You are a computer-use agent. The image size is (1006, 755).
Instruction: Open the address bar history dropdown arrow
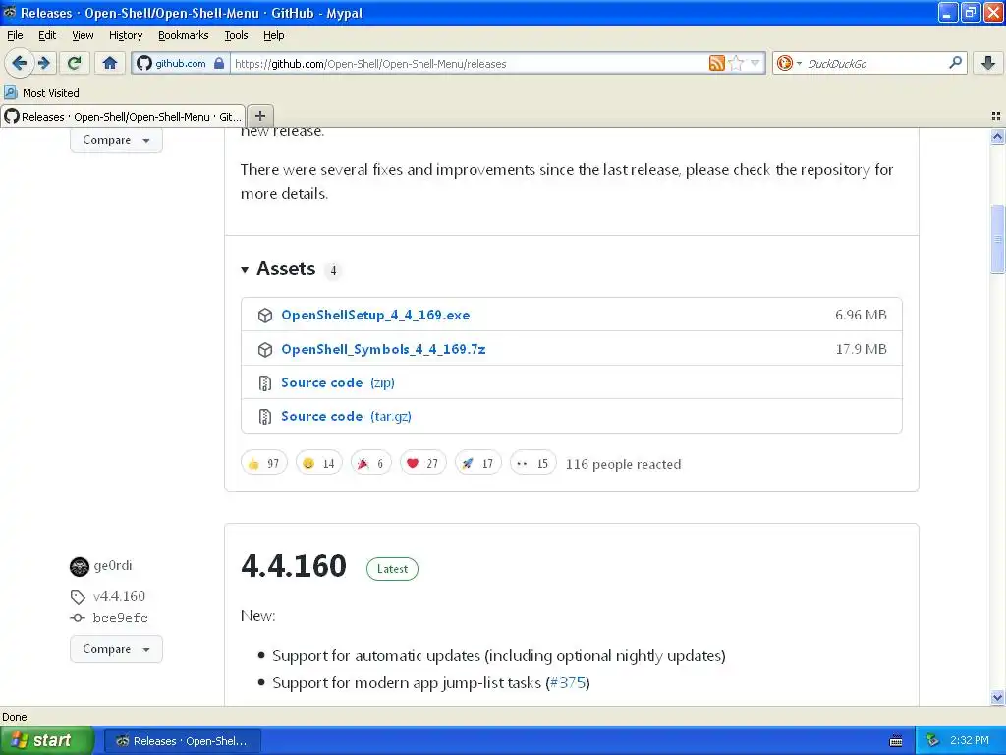(754, 63)
